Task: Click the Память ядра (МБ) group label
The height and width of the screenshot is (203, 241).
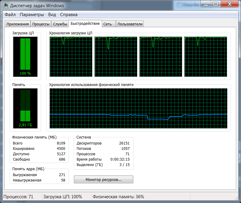Action: click(x=28, y=169)
